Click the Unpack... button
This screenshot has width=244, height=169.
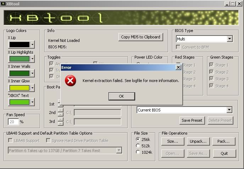point(198,141)
